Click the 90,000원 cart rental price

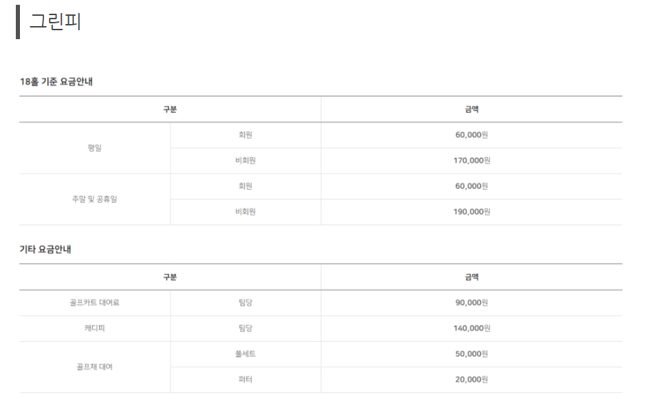471,303
